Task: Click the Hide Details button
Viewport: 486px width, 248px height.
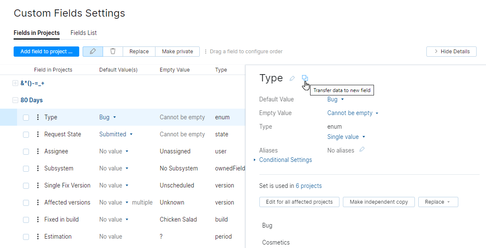Action: [x=451, y=51]
